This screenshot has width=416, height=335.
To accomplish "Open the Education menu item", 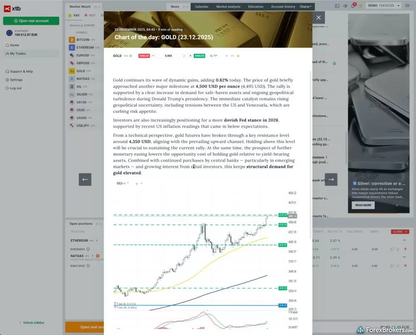I will tap(255, 6).
